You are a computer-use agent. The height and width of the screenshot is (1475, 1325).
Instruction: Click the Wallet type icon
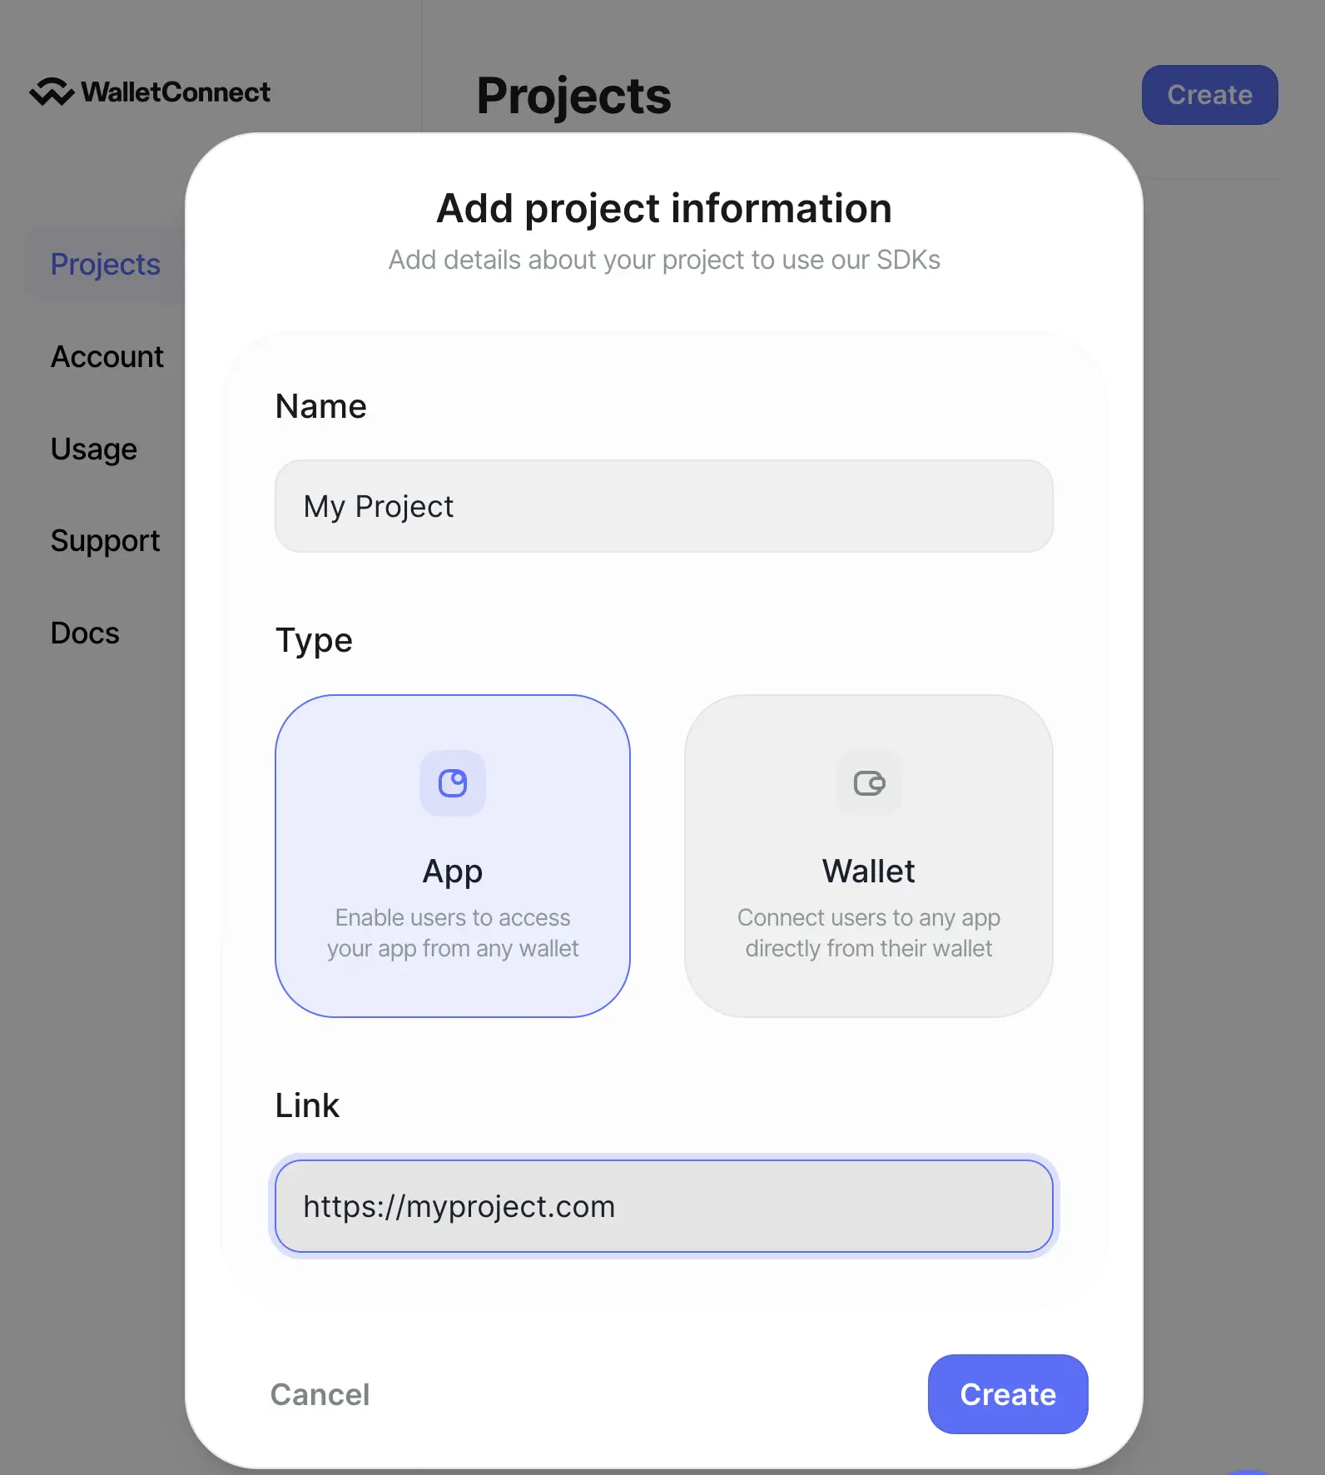pos(869,783)
